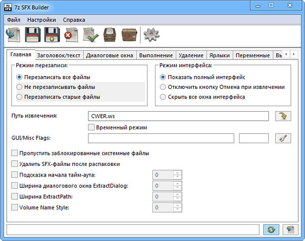
Task: Select the Главная tab
Action: (21, 55)
